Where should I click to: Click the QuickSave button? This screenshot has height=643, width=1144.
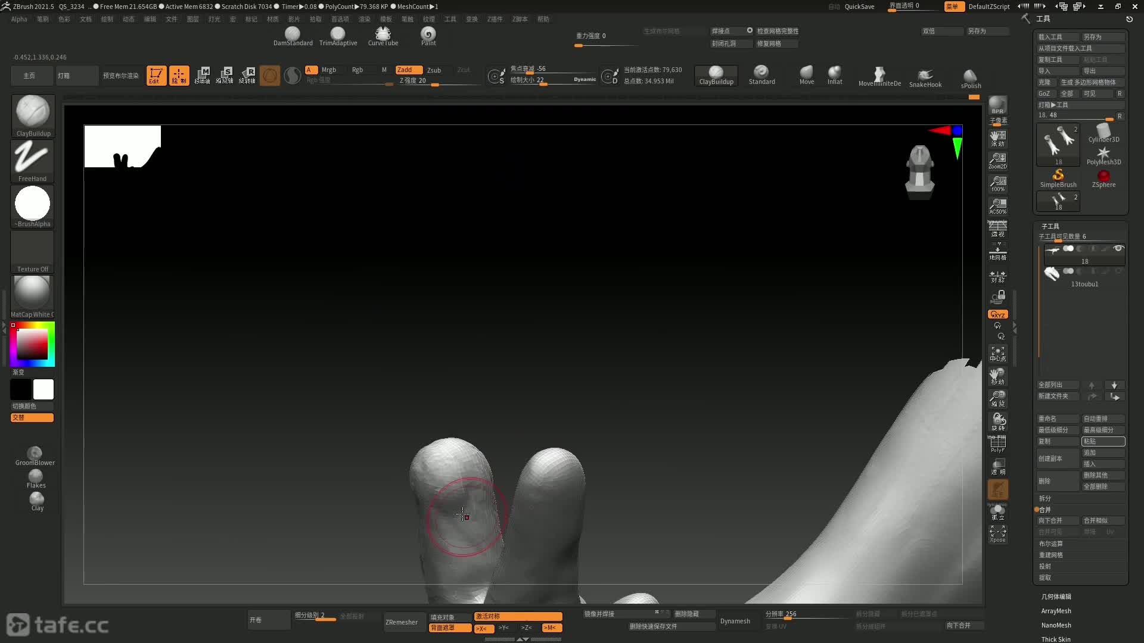859,7
